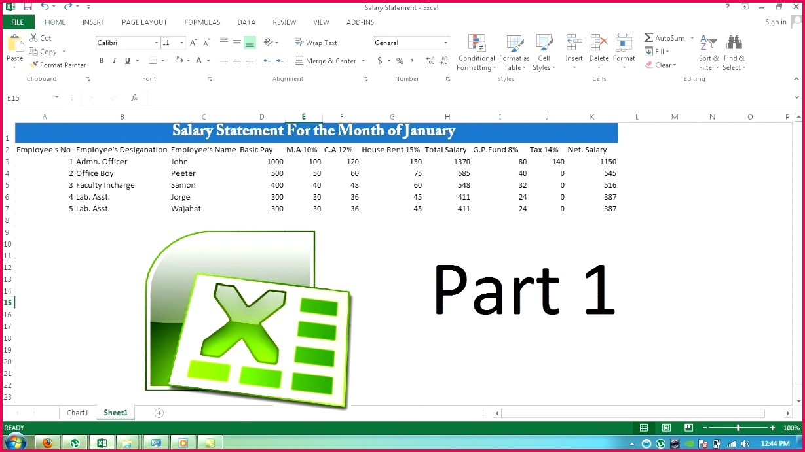This screenshot has width=805, height=452.
Task: Open Conditional Formatting in Styles group
Action: (476, 52)
